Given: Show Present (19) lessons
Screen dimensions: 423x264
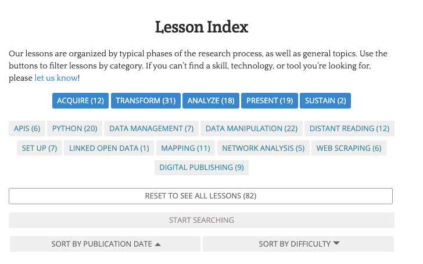Looking at the screenshot, I should pyautogui.click(x=270, y=101).
